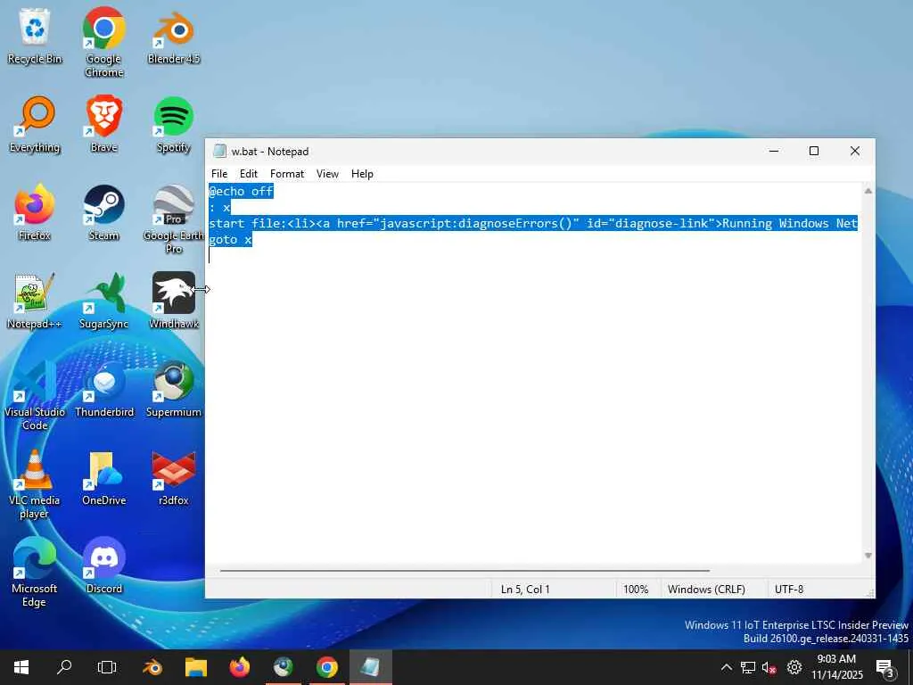Select the Supermium desktop icon
Image resolution: width=913 pixels, height=685 pixels.
(x=174, y=389)
